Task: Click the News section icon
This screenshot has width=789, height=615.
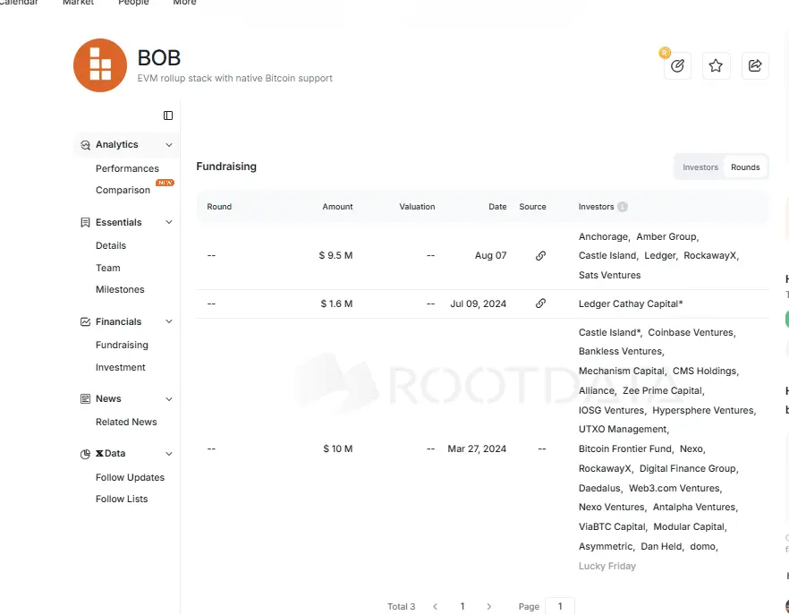Action: click(86, 399)
